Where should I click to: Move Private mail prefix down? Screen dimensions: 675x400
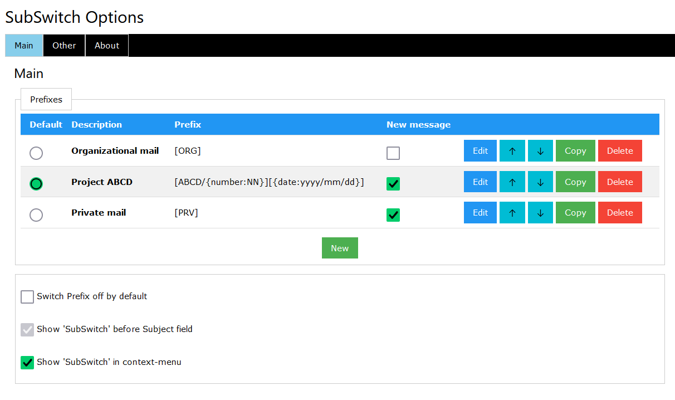[540, 212]
